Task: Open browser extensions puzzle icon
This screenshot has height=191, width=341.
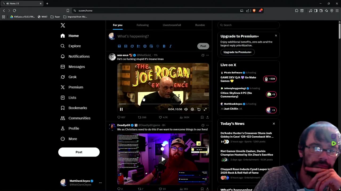Action: click(x=297, y=11)
